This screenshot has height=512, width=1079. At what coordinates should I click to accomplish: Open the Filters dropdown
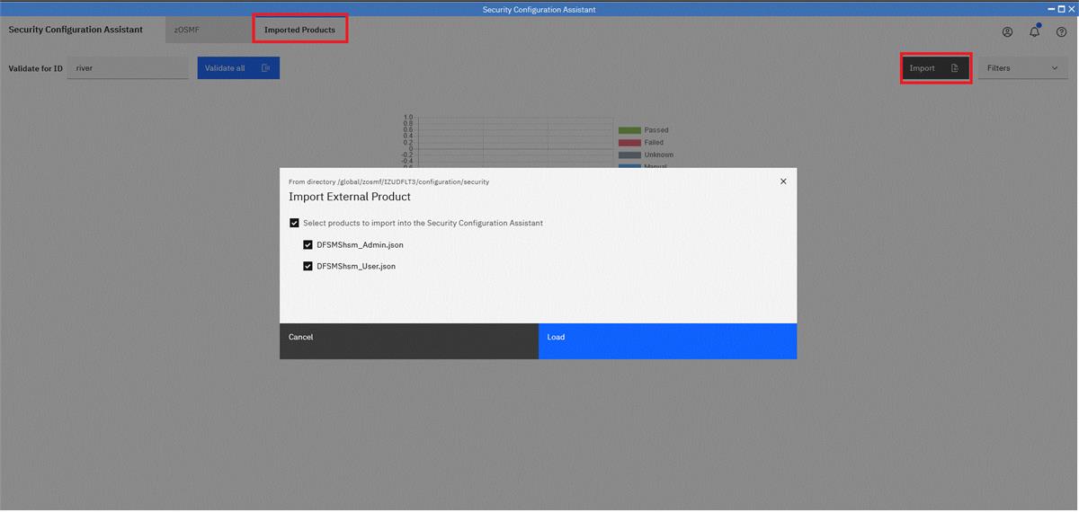tap(1023, 68)
